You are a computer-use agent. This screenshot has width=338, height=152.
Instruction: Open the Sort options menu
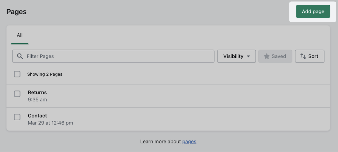pos(310,57)
